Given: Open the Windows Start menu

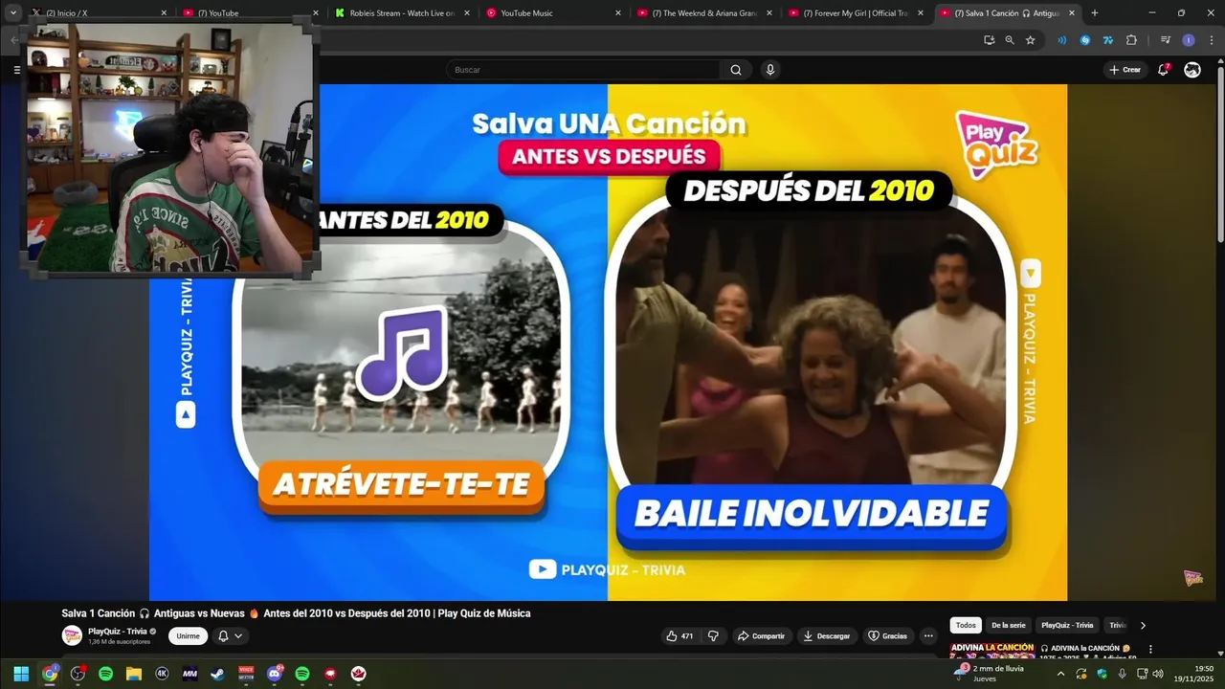Looking at the screenshot, I should click(21, 674).
